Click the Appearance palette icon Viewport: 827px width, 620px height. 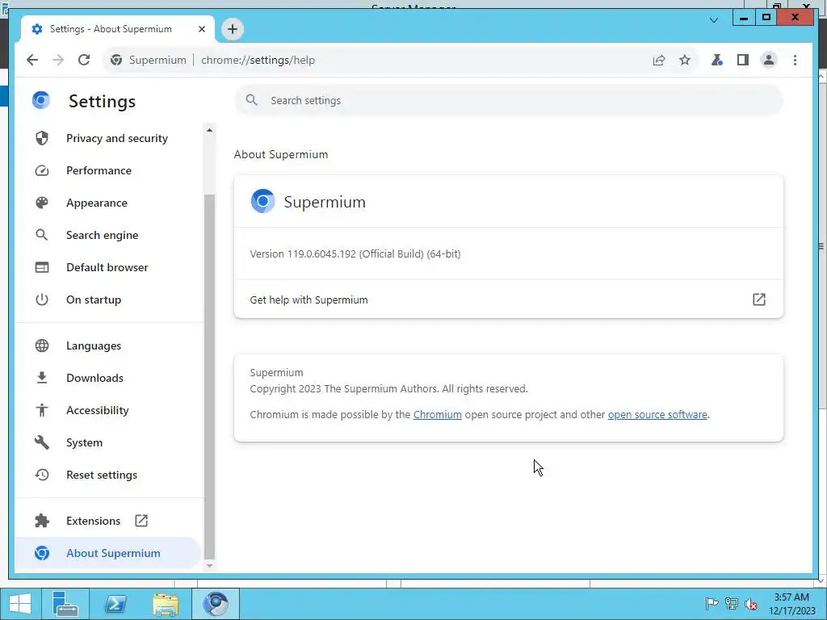pyautogui.click(x=42, y=203)
